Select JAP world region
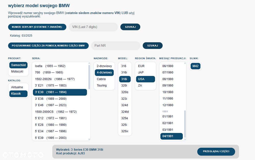This screenshot has width=255, height=160. point(145,72)
